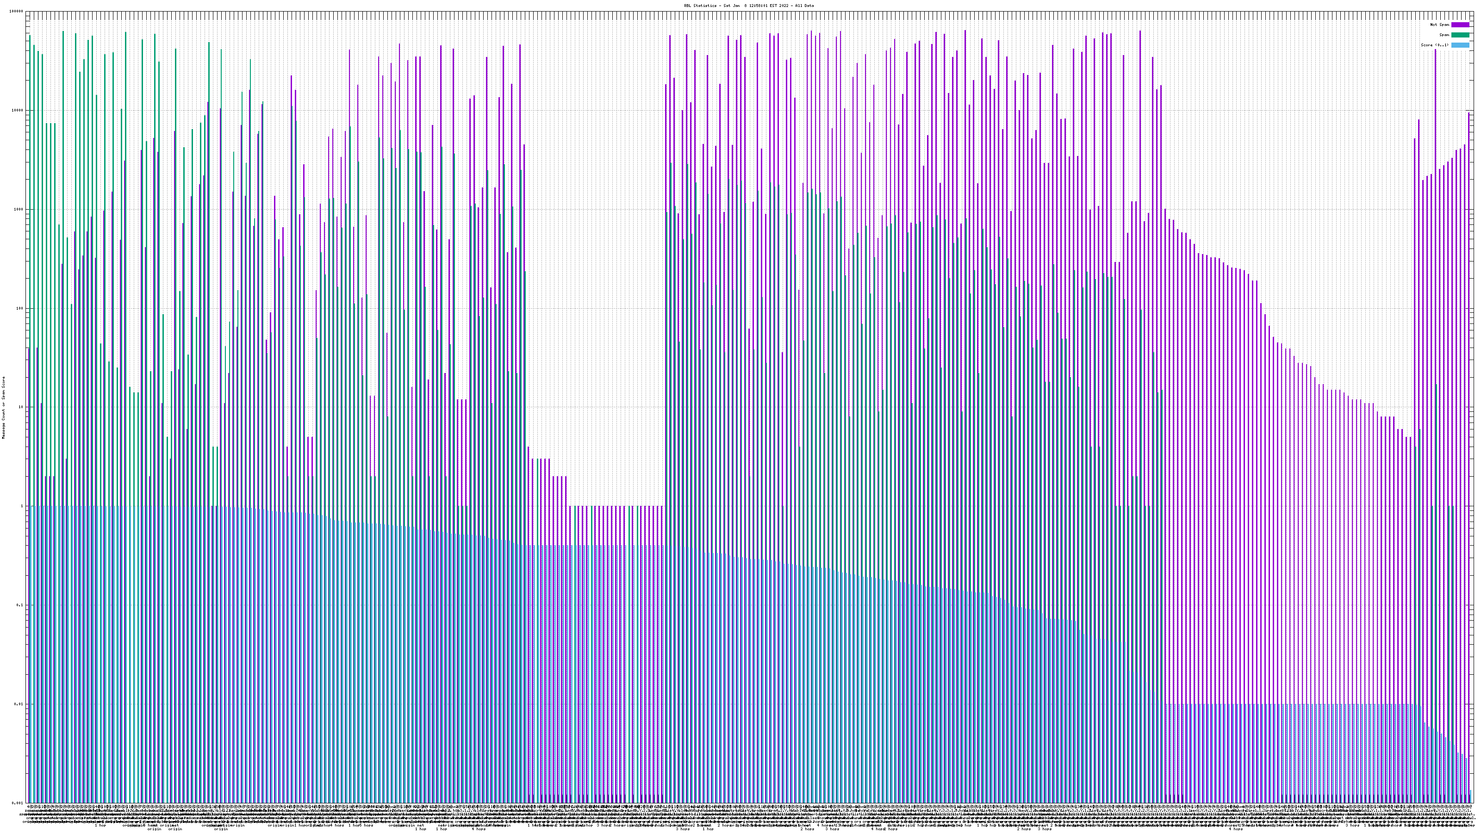Screen dimensions: 1481x833
Task: Click the RBL Statistics chart title
Action: click(x=700, y=6)
